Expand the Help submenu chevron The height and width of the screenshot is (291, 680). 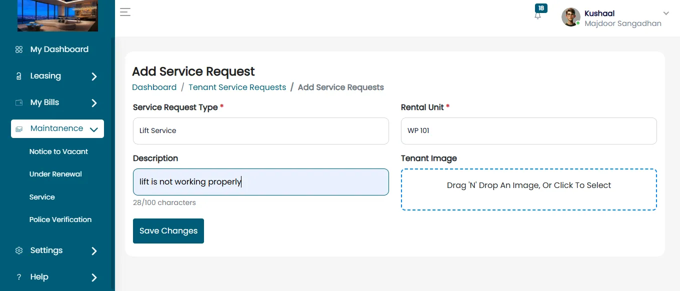click(x=94, y=277)
